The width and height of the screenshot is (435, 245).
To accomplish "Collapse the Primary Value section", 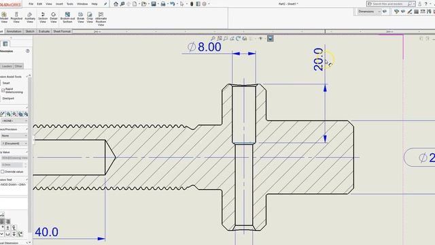I will pos(27,152).
